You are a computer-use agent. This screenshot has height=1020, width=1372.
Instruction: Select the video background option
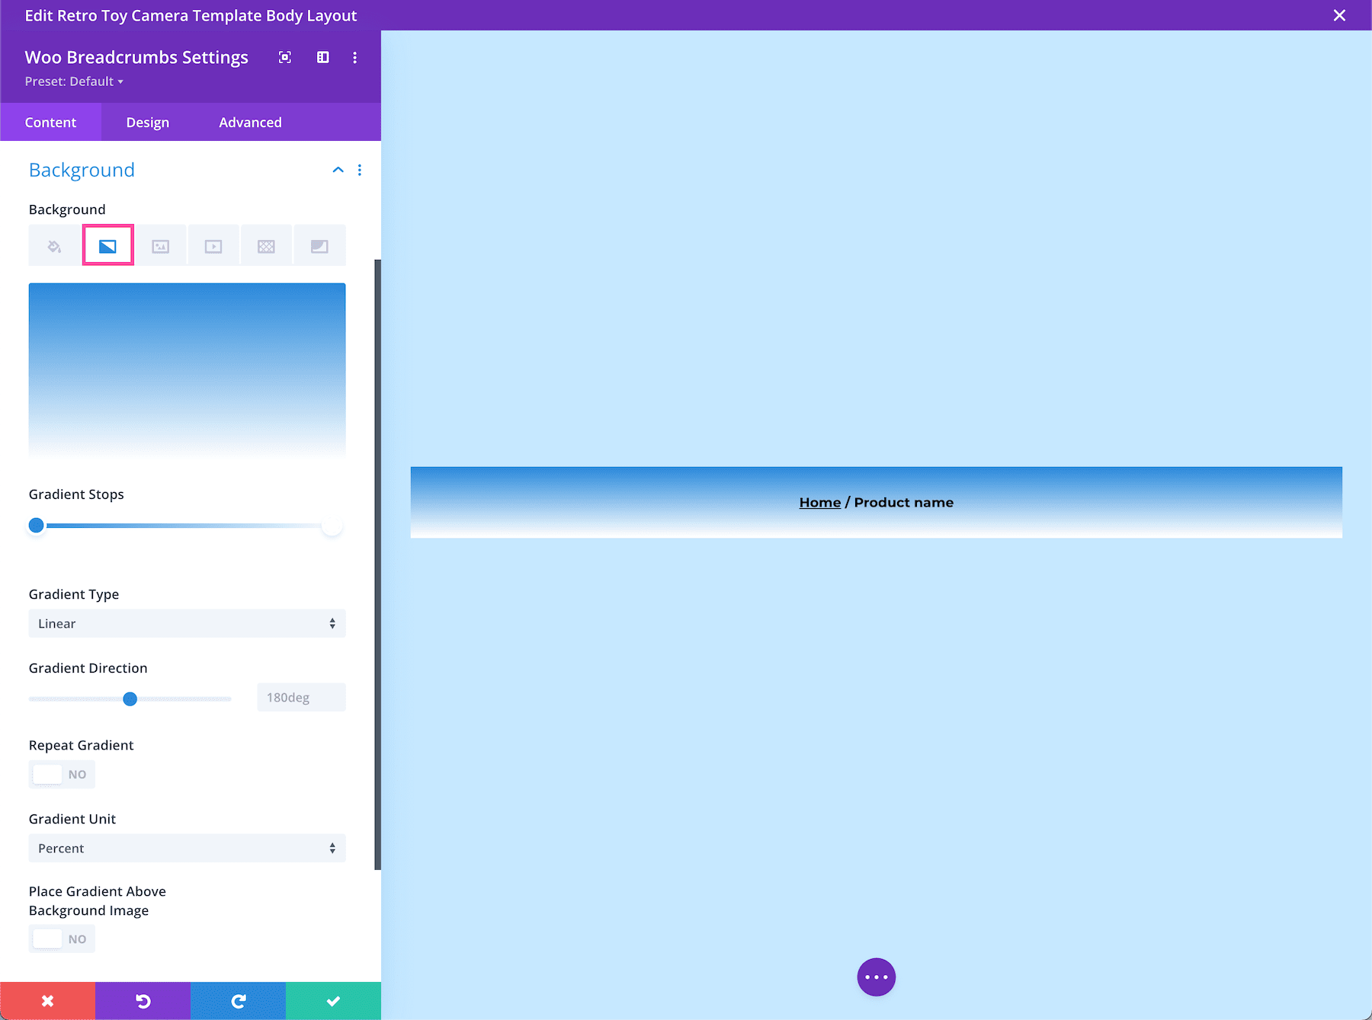point(213,245)
